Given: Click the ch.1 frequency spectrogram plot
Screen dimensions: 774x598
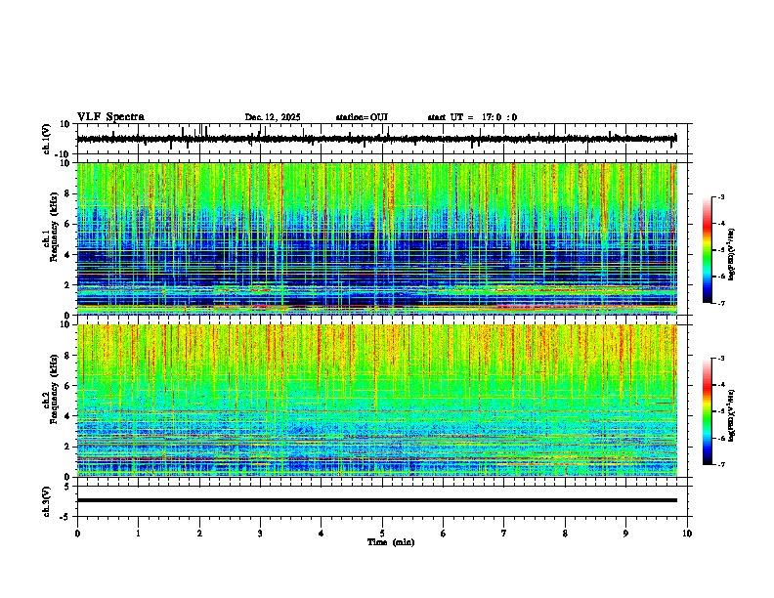Looking at the screenshot, I should click(x=377, y=238).
